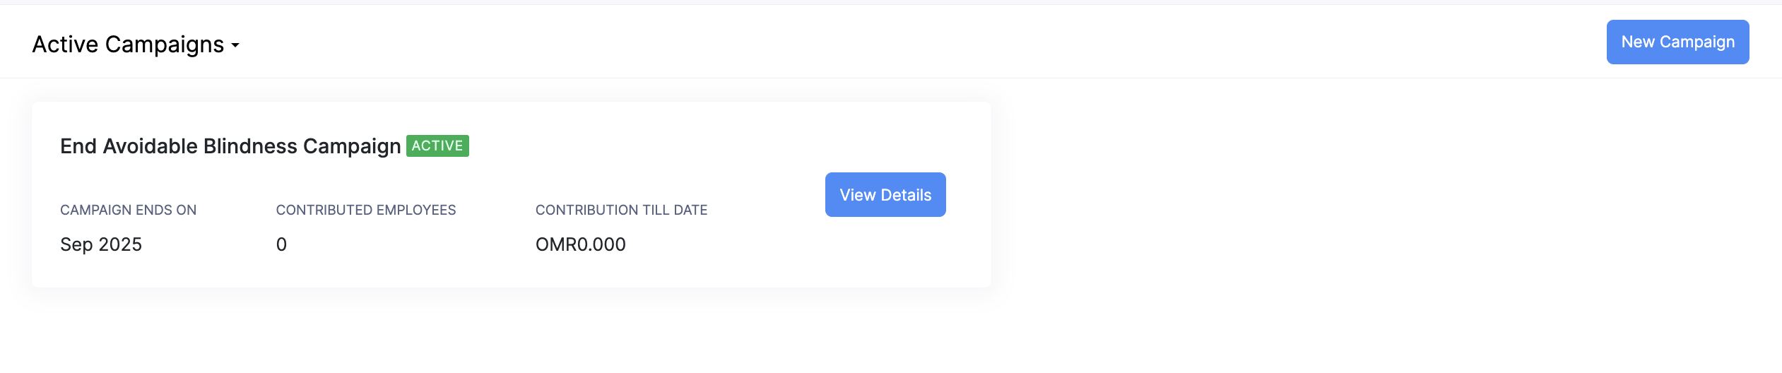
Task: Click the CAMPAIGN ENDS ON label
Action: coord(128,210)
